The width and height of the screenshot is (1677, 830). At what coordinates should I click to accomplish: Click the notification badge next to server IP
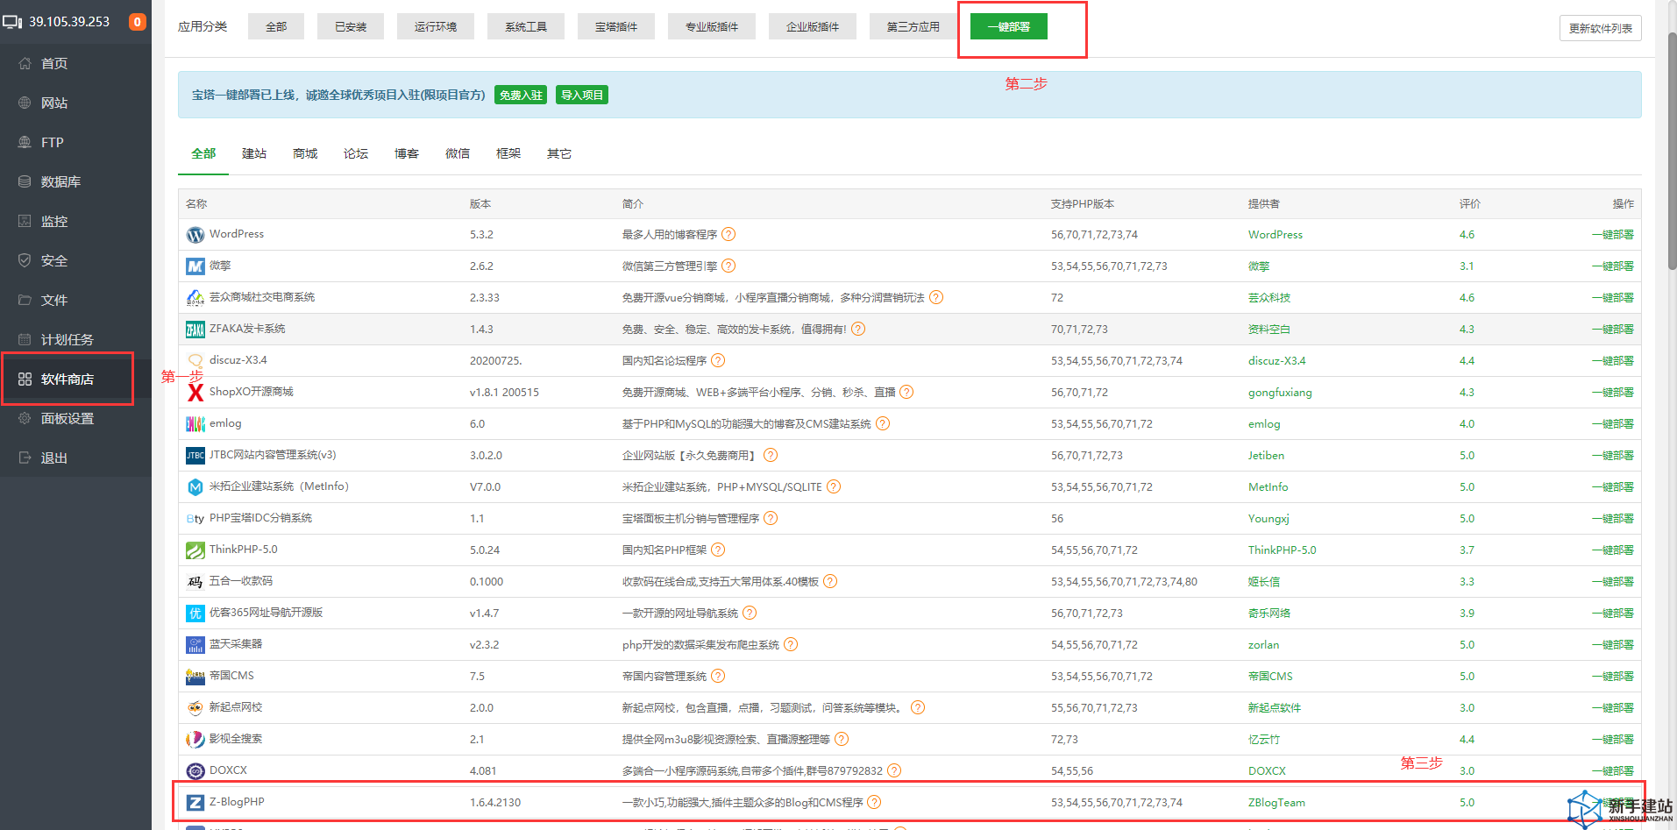tap(138, 22)
